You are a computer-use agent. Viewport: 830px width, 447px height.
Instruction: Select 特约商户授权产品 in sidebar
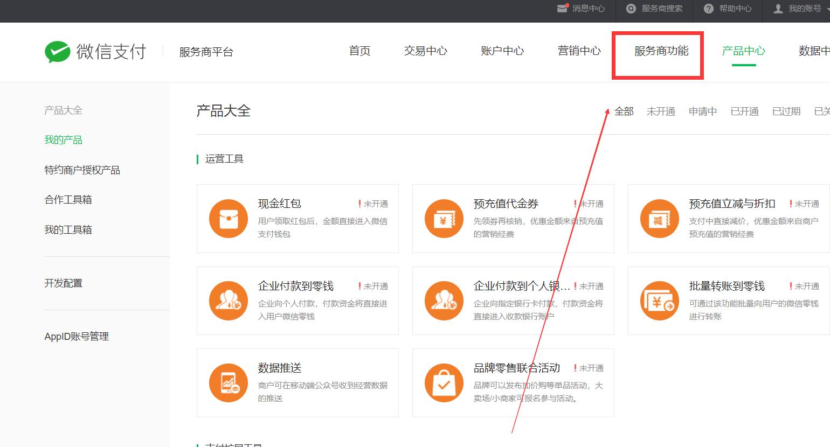[82, 170]
